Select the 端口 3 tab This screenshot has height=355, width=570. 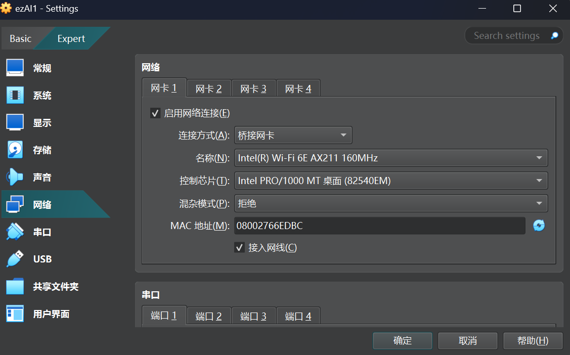tap(253, 316)
